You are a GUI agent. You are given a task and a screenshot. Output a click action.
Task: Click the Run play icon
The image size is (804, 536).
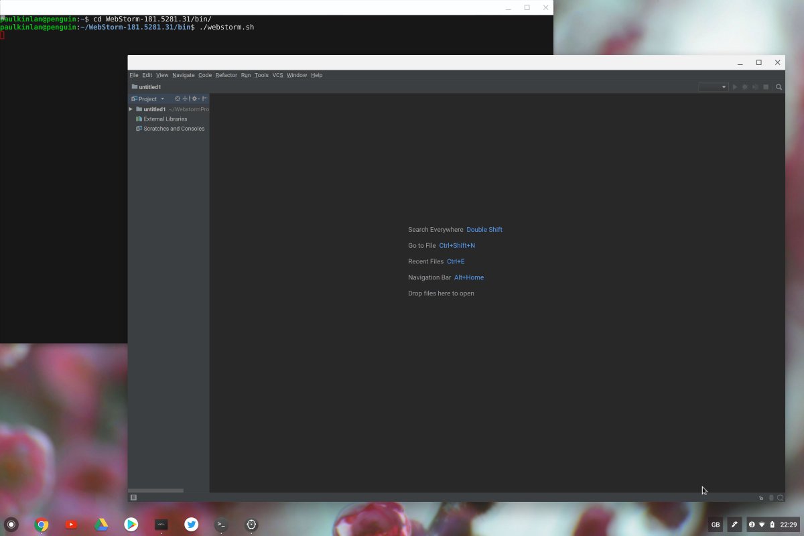[735, 87]
